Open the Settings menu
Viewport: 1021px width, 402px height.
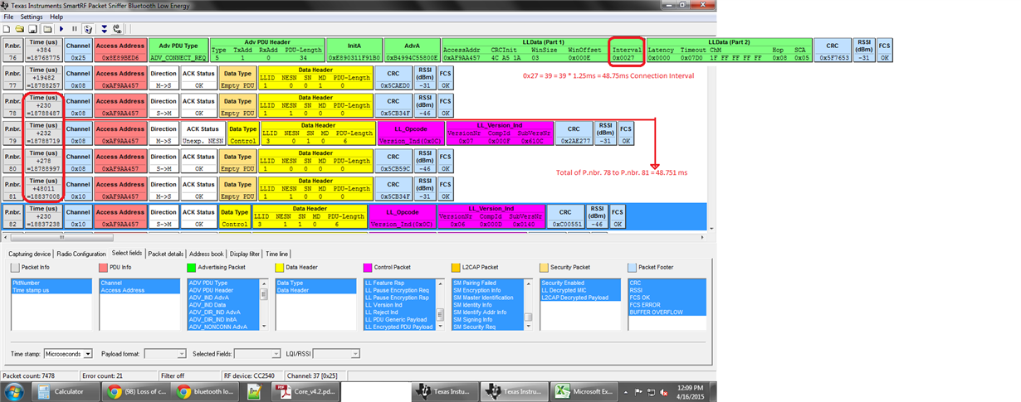[32, 17]
